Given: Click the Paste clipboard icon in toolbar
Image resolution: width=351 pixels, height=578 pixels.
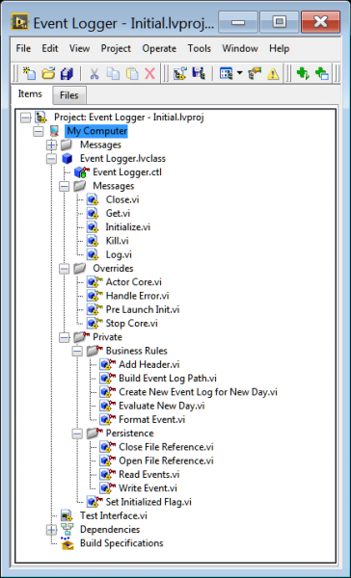Looking at the screenshot, I should (x=132, y=73).
